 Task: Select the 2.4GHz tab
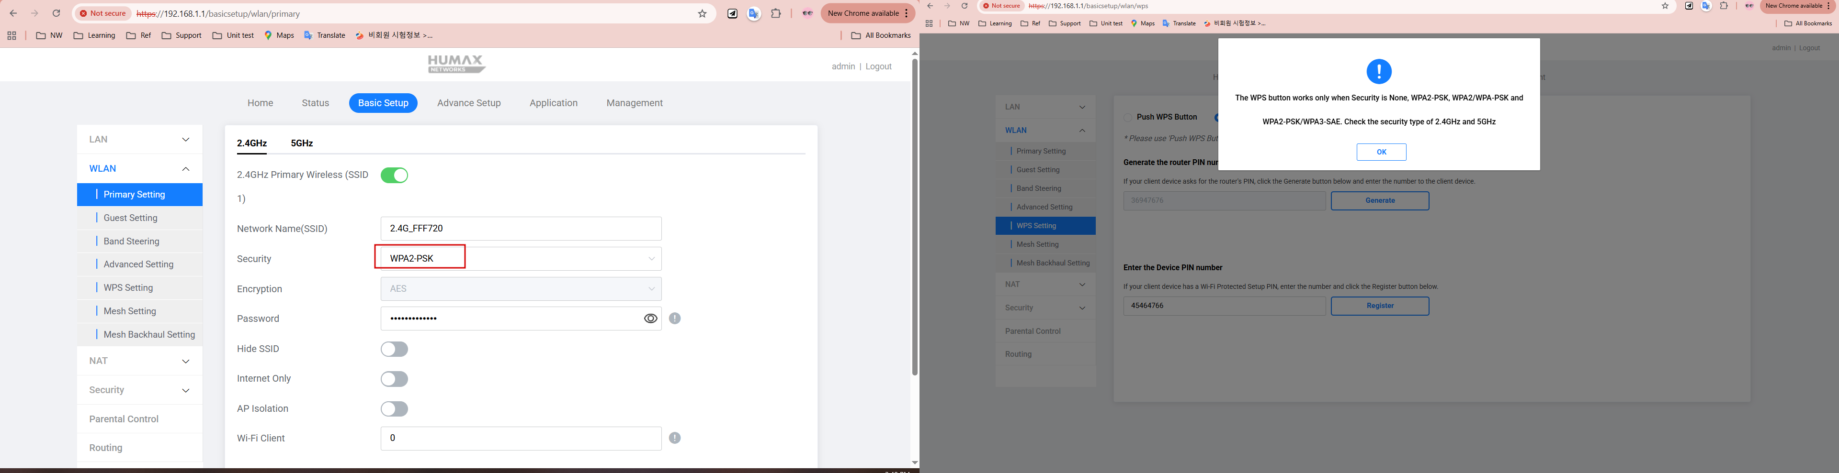(252, 143)
